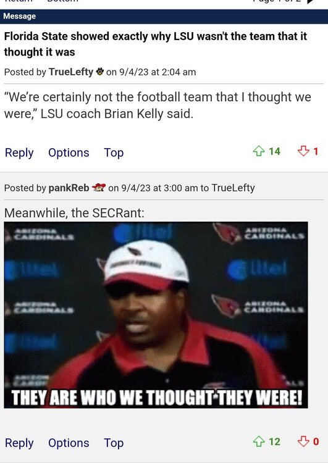The image size is (328, 463).
Task: Open pankReb's user profile
Action: [69, 188]
